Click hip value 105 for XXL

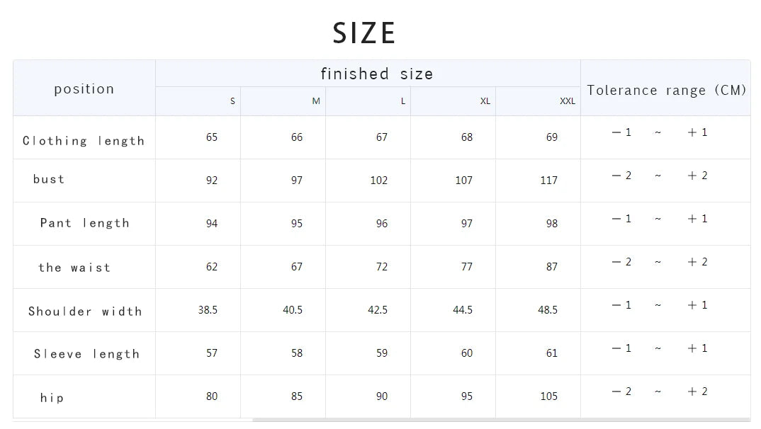click(x=548, y=396)
